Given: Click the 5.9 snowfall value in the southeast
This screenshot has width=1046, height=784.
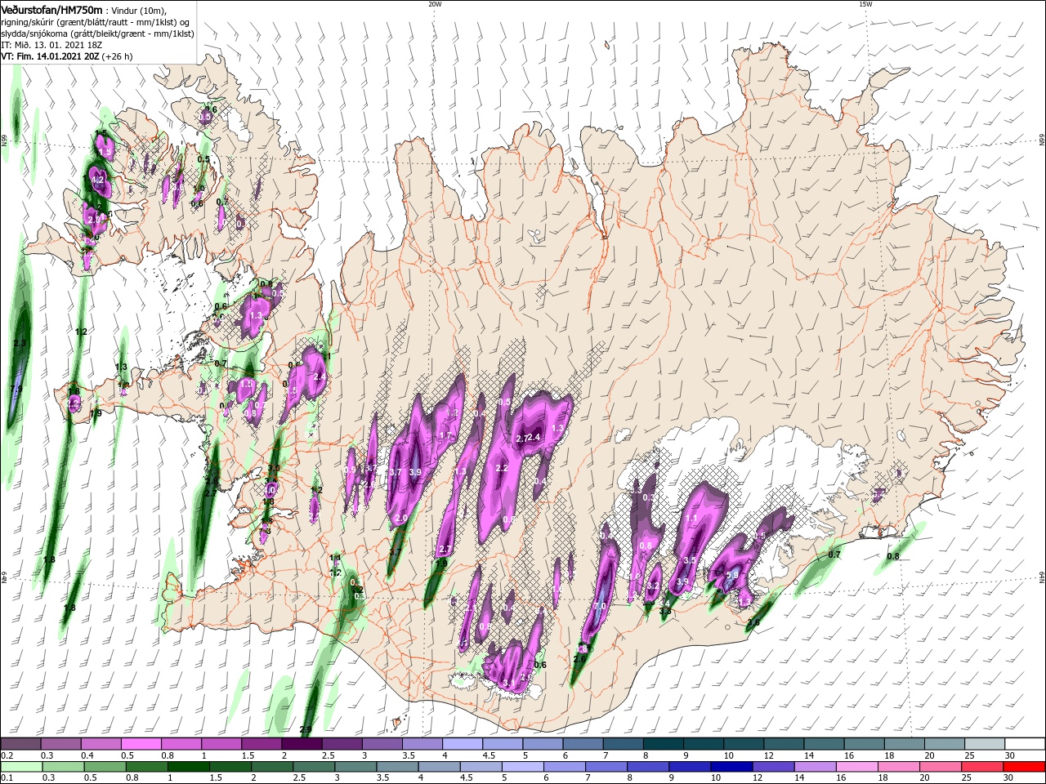Looking at the screenshot, I should pos(732,576).
